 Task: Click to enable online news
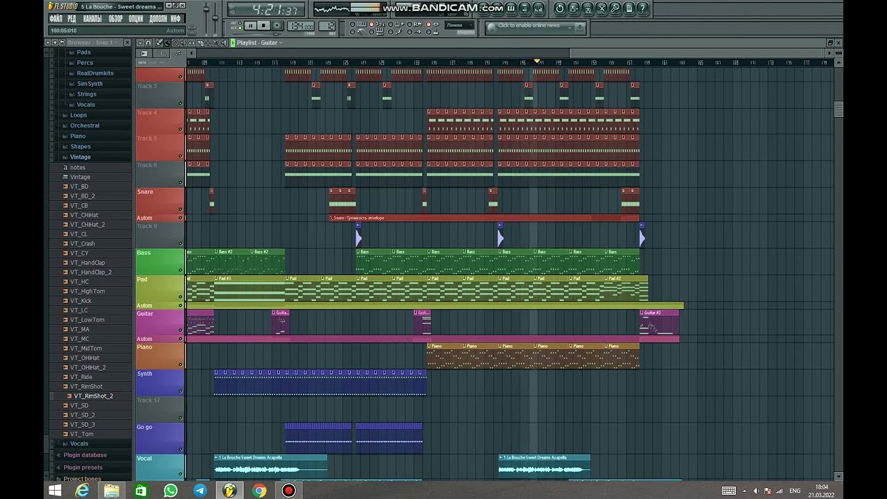coord(529,26)
